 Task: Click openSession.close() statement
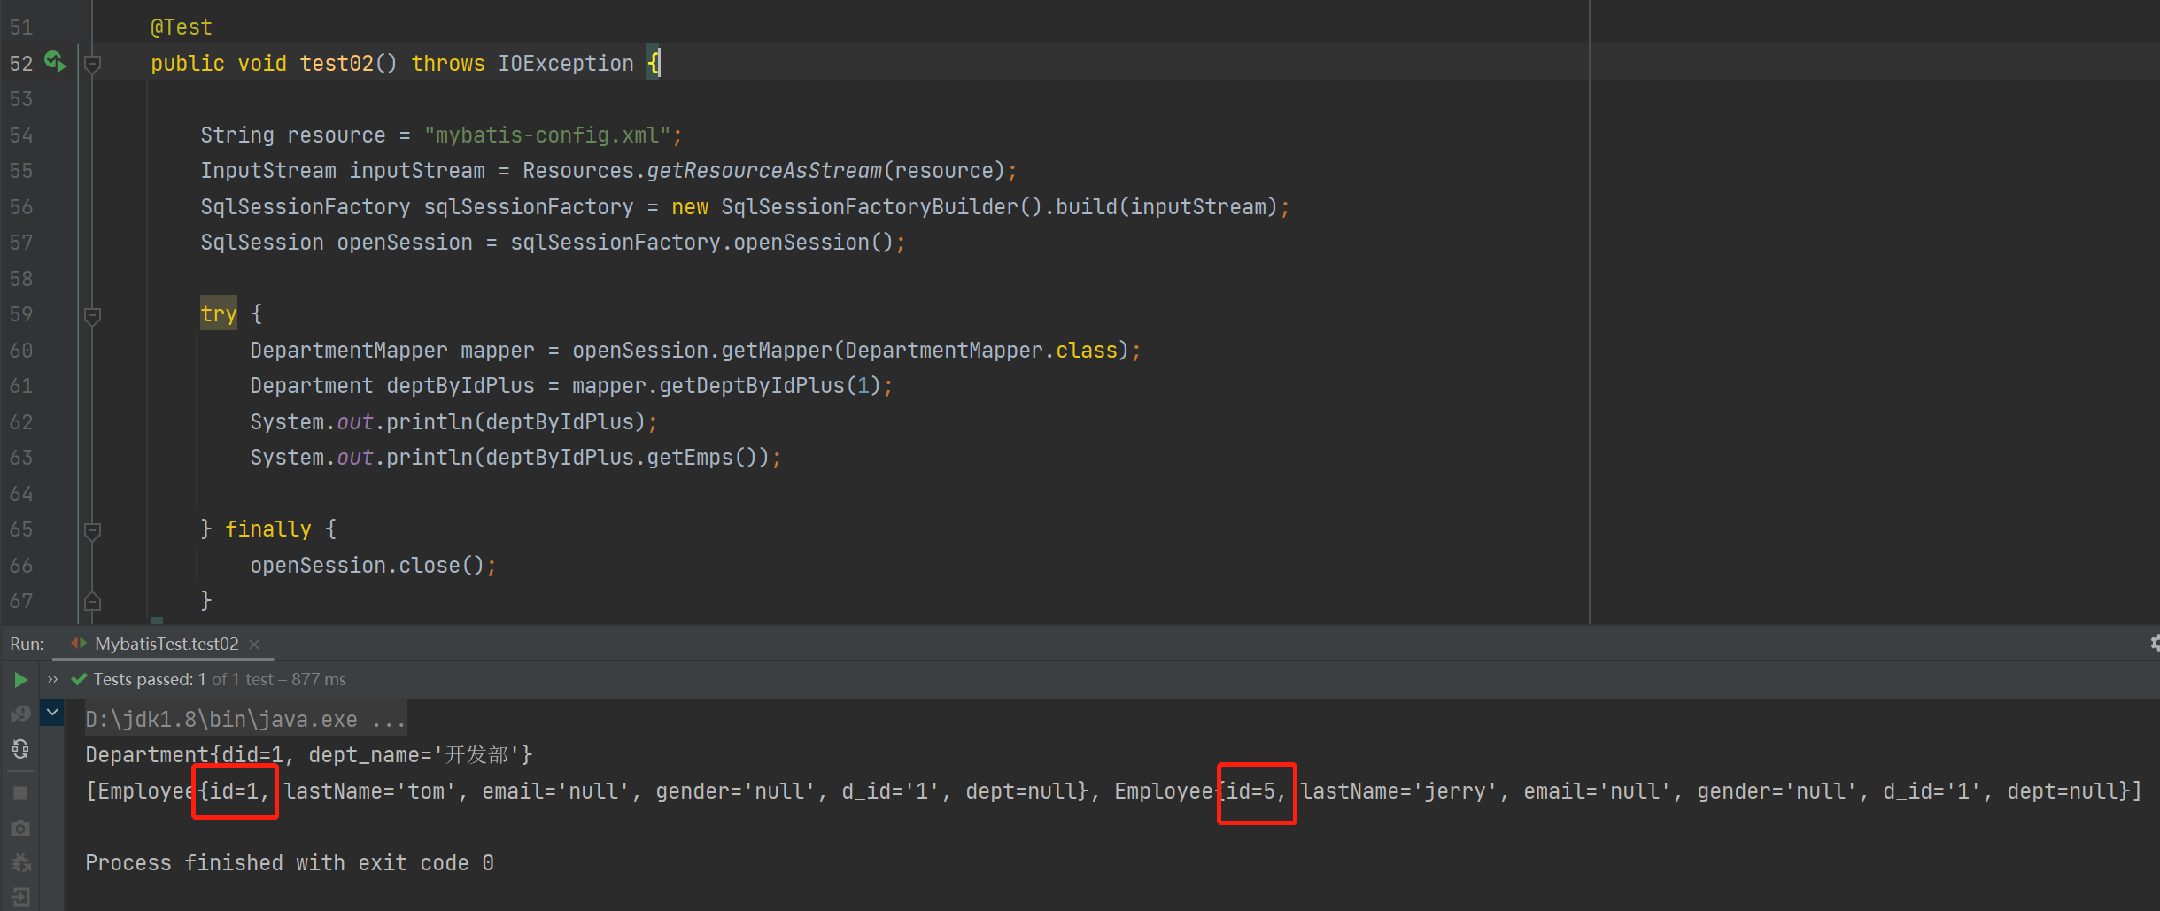(373, 566)
